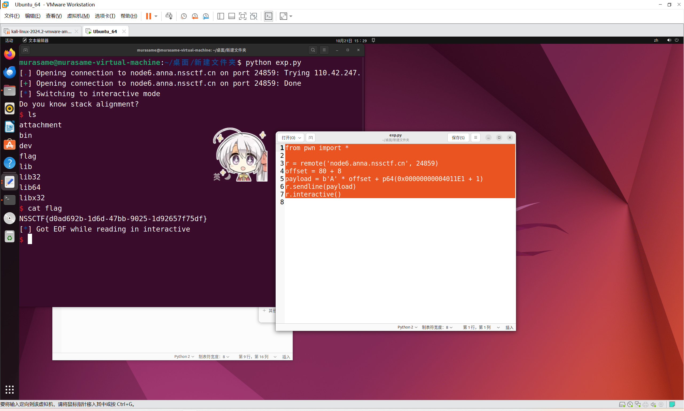Click the r.interactive() line in exp.py
Image resolution: width=684 pixels, height=411 pixels.
(x=313, y=194)
